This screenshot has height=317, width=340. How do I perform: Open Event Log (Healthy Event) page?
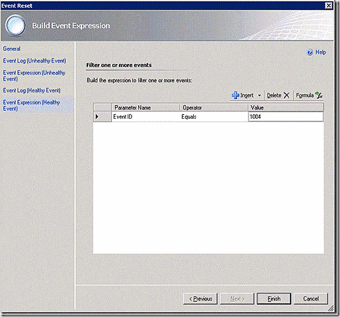coord(32,90)
